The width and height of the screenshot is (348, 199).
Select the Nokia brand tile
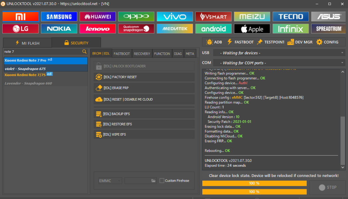(x=59, y=29)
